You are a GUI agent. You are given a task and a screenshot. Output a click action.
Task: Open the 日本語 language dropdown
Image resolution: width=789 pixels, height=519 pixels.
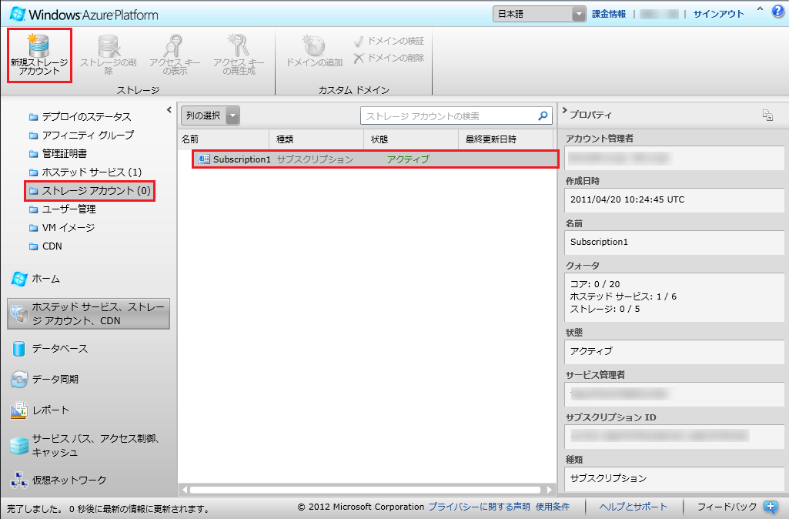point(539,14)
